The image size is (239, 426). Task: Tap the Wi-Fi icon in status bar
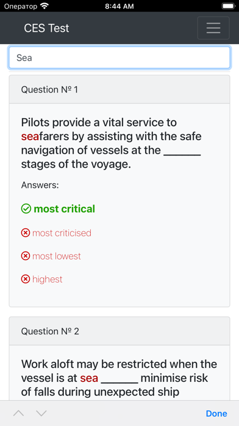tap(45, 6)
